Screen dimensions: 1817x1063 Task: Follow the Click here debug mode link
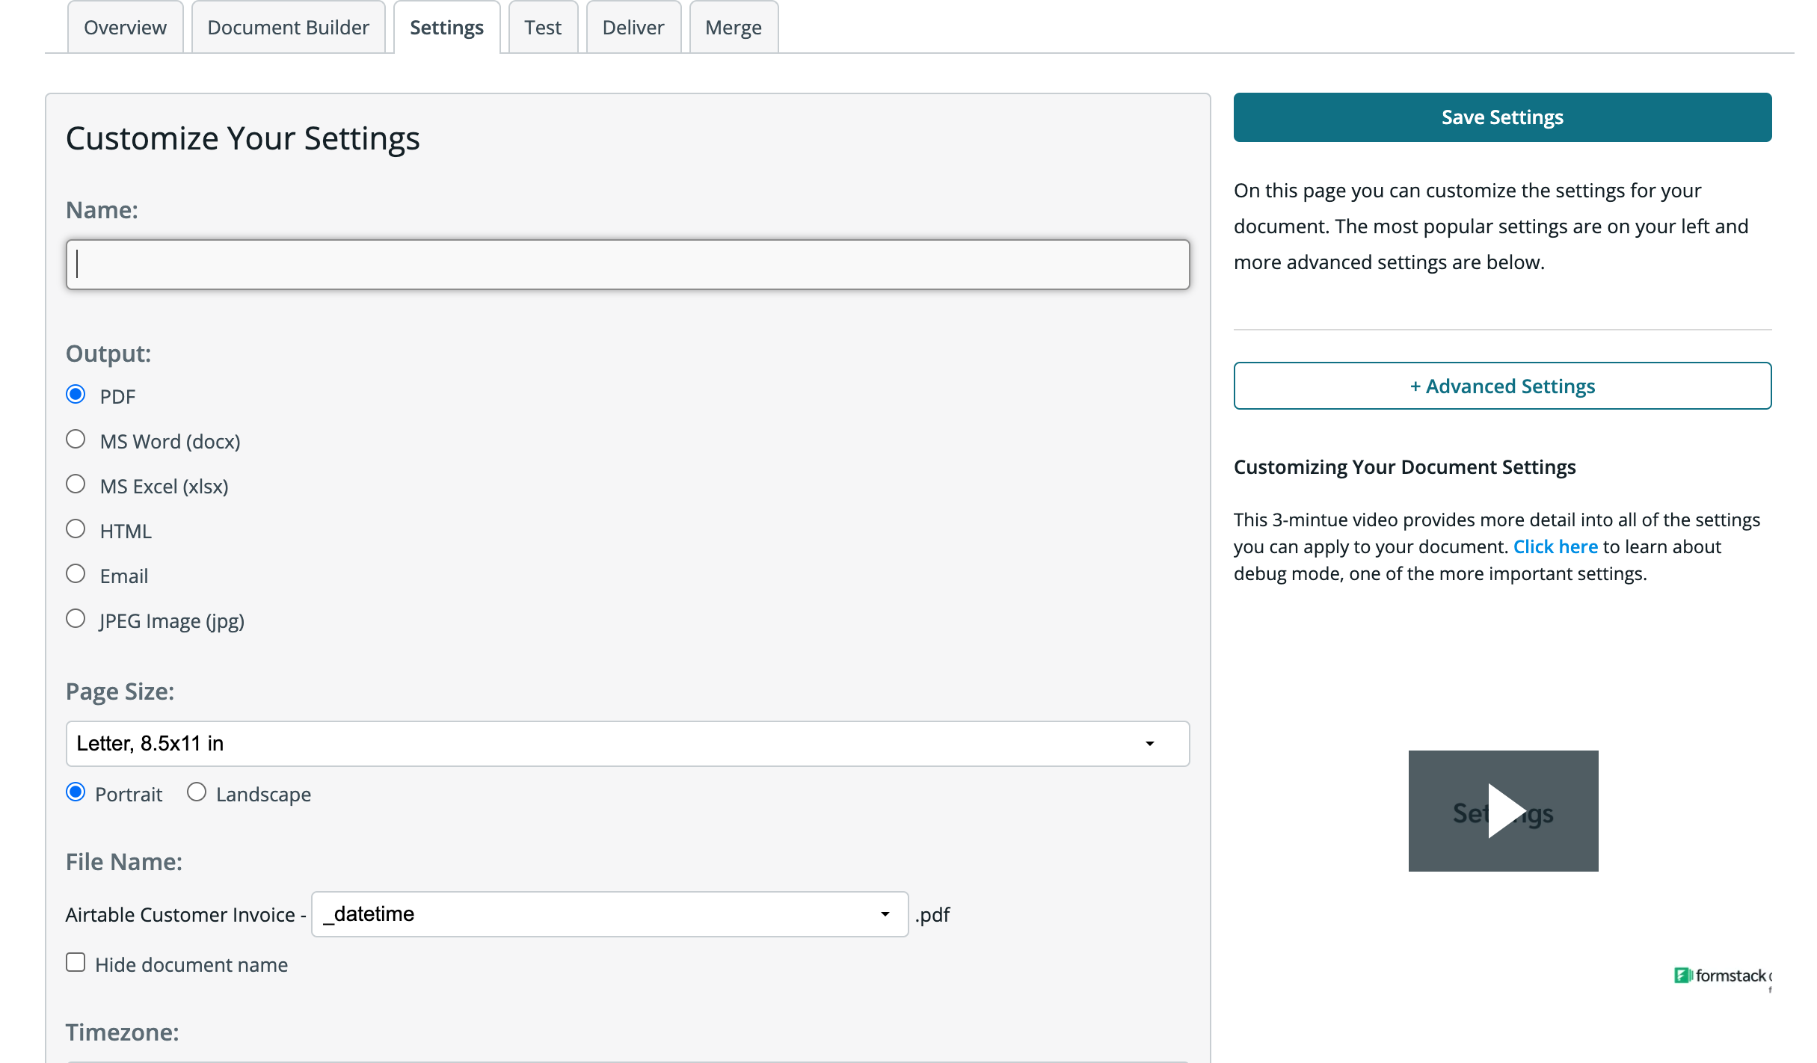tap(1555, 546)
